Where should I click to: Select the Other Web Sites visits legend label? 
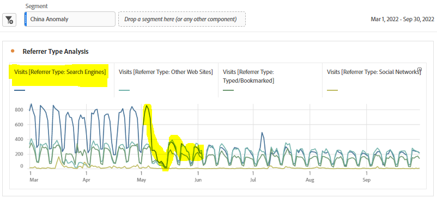pyautogui.click(x=166, y=72)
